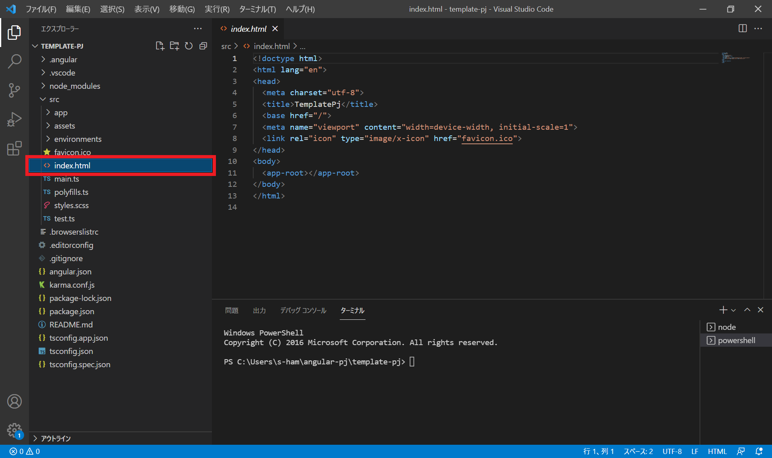Open the ターミナル(T) menu
Screen dimensions: 772x458
click(x=257, y=9)
